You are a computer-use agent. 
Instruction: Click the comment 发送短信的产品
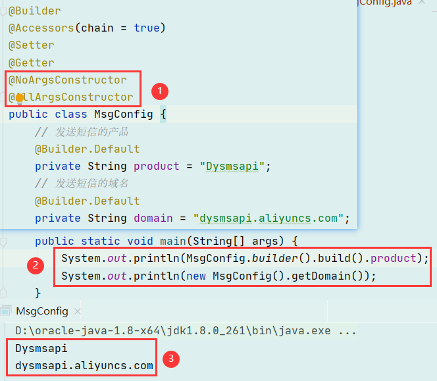coord(82,132)
